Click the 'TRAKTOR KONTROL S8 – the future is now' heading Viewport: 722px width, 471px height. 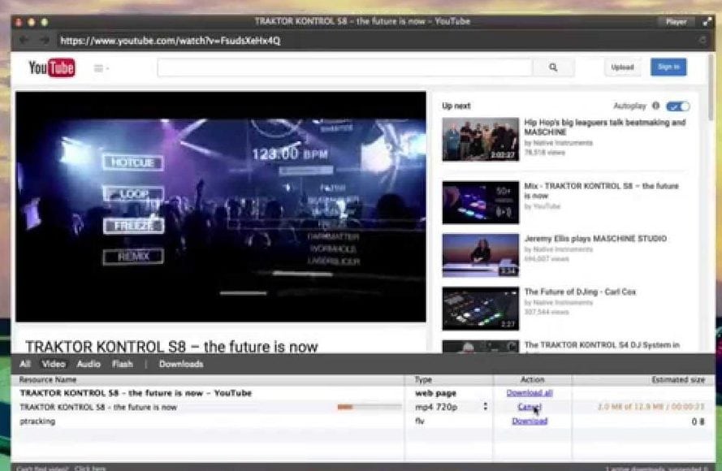pyautogui.click(x=171, y=347)
